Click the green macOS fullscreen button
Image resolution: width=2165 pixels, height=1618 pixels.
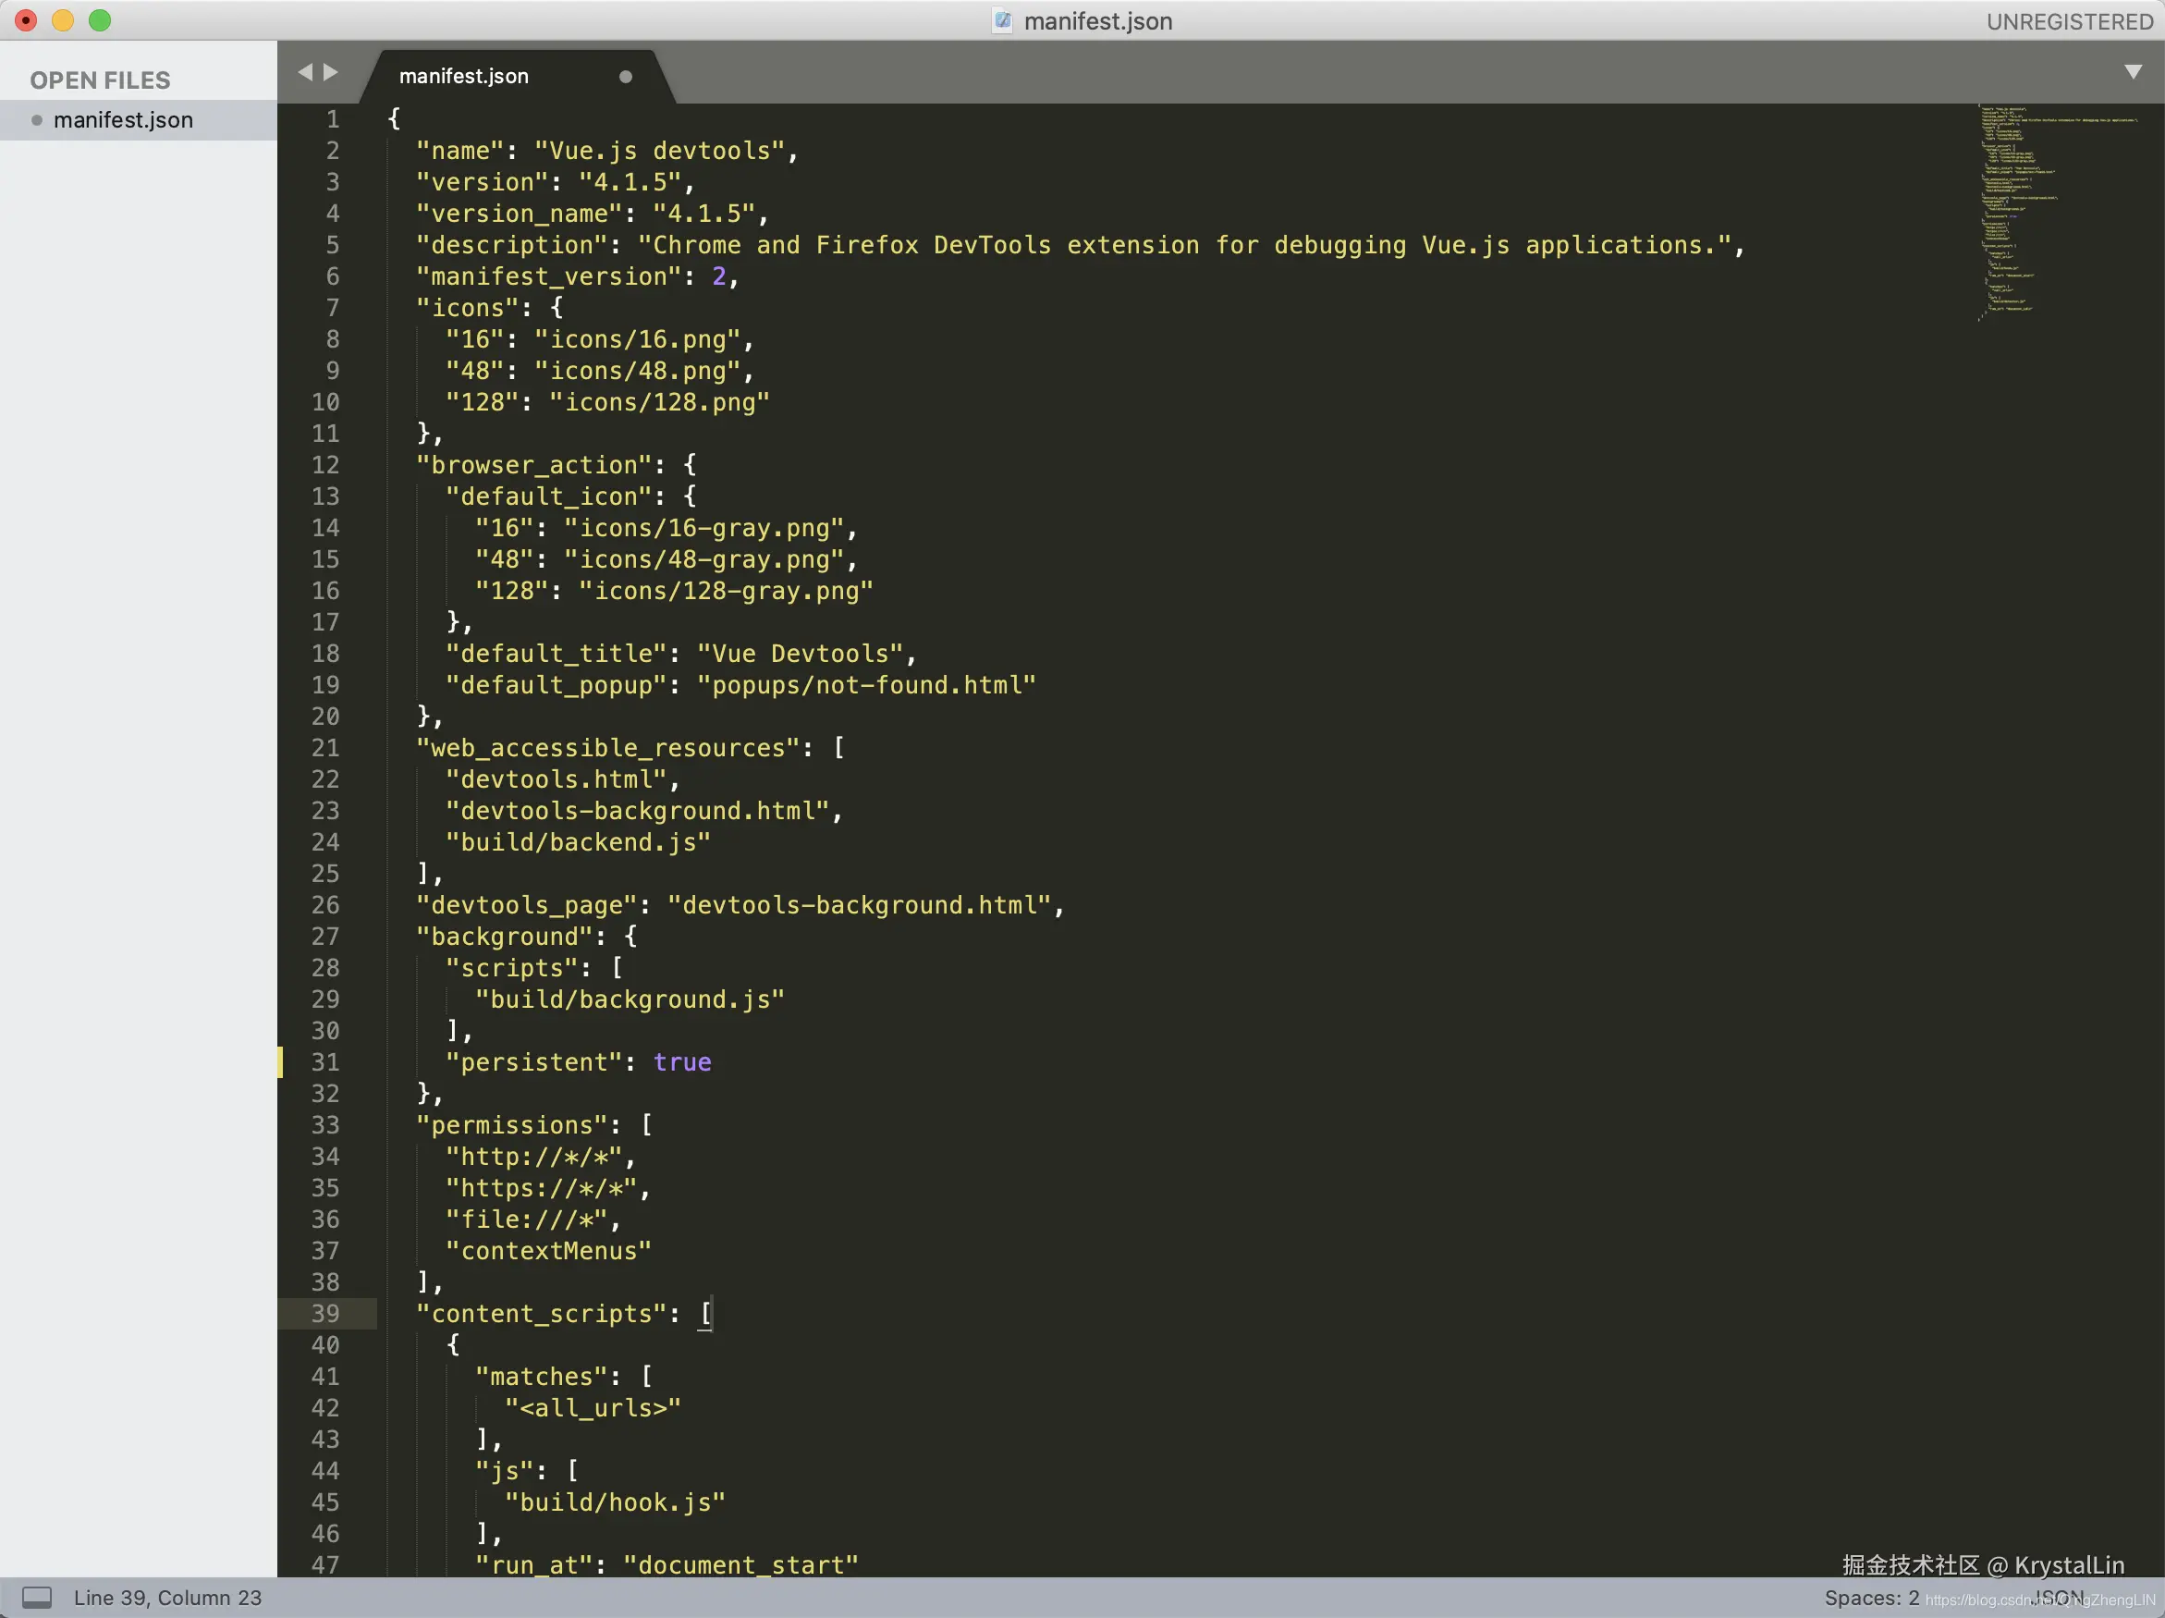(100, 20)
